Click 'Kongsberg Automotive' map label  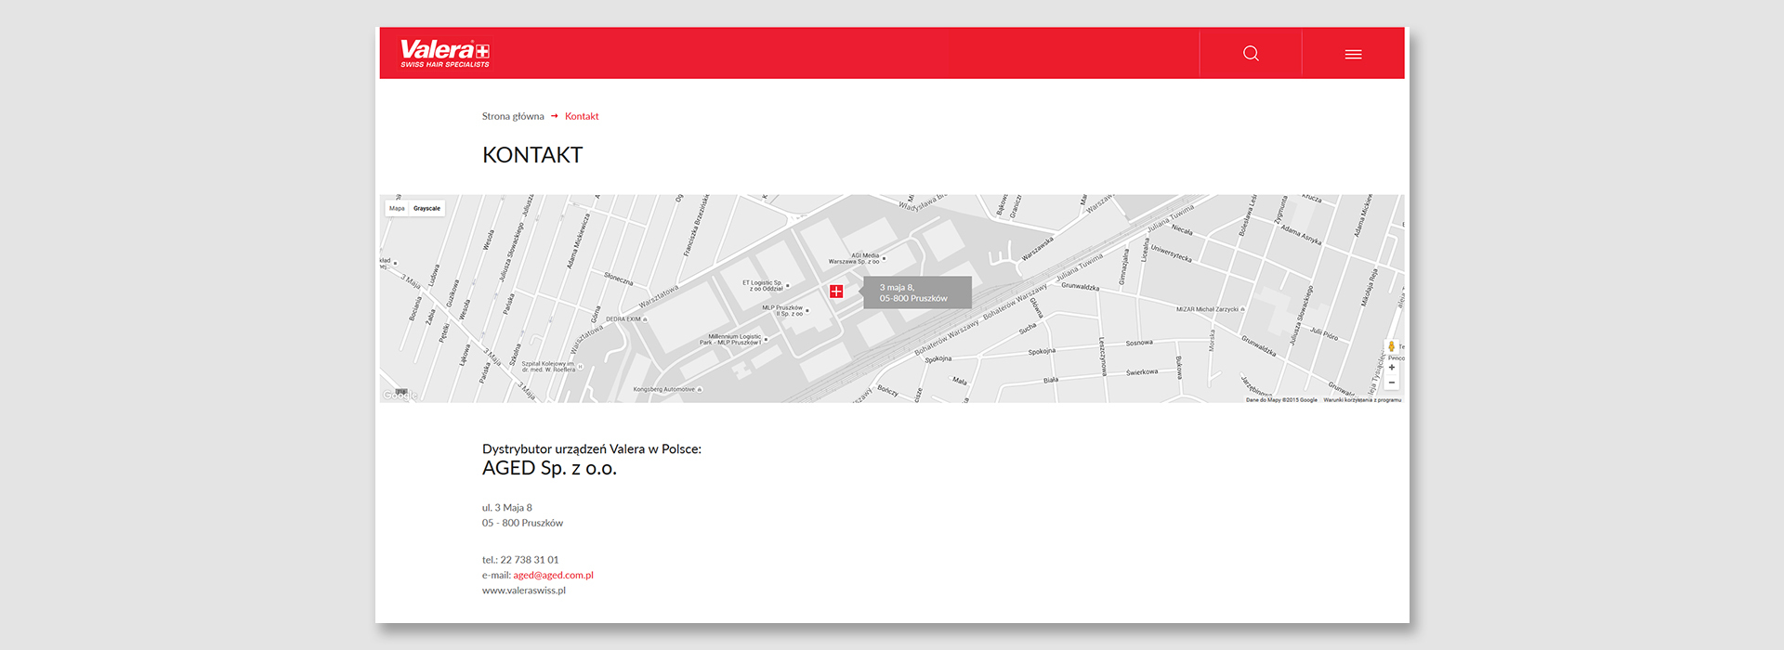664,390
